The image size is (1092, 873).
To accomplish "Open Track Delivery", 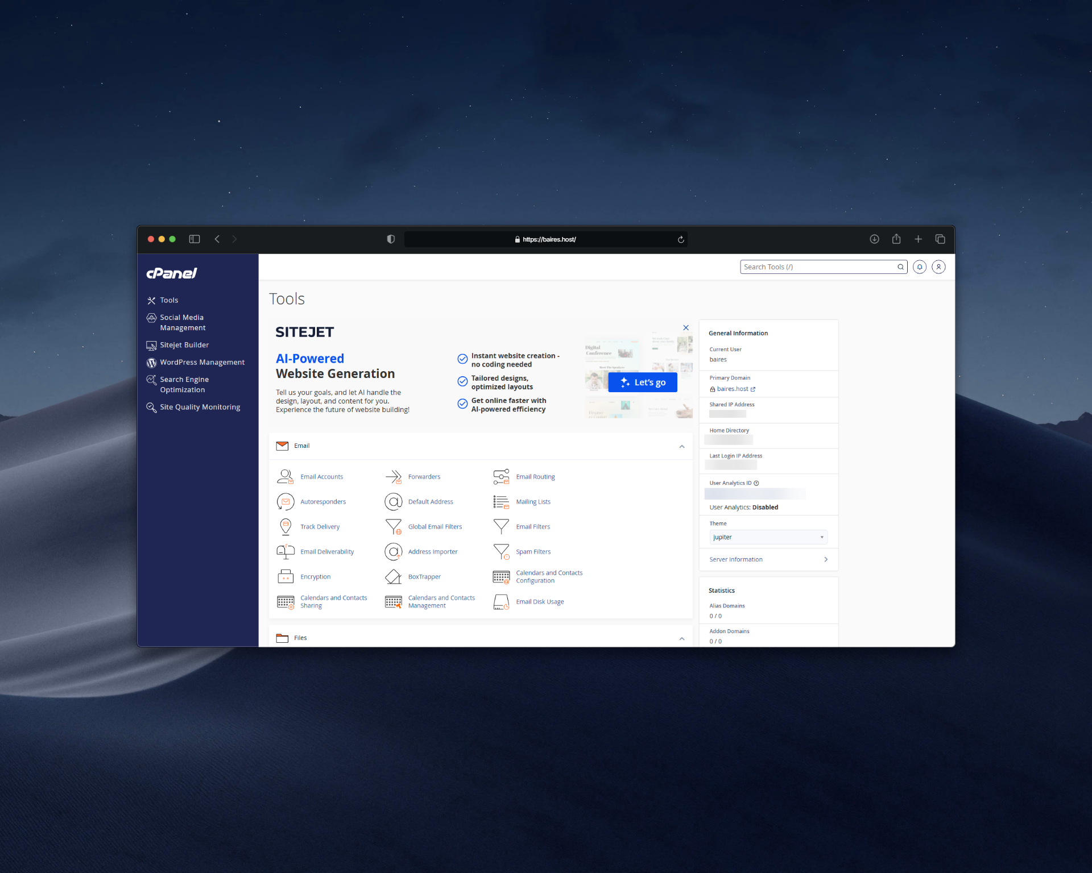I will [x=320, y=526].
